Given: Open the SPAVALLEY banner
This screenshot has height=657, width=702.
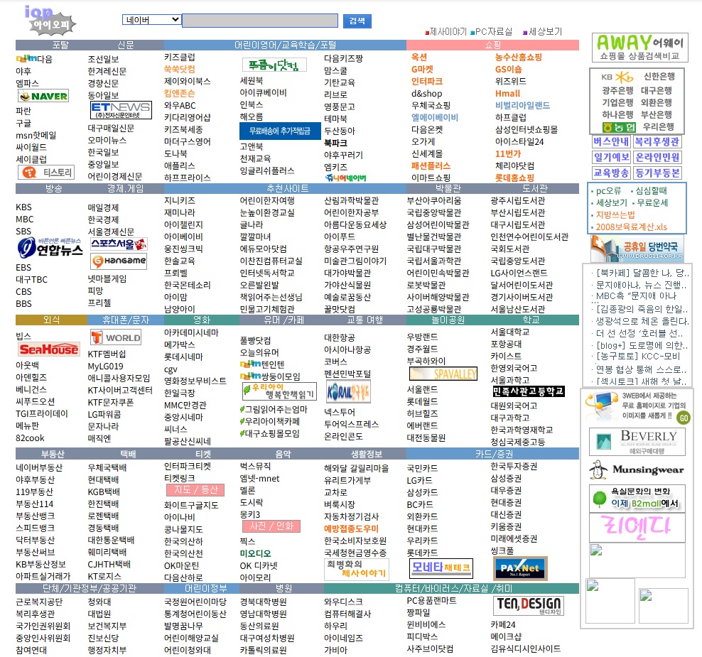Looking at the screenshot, I should pos(443,374).
